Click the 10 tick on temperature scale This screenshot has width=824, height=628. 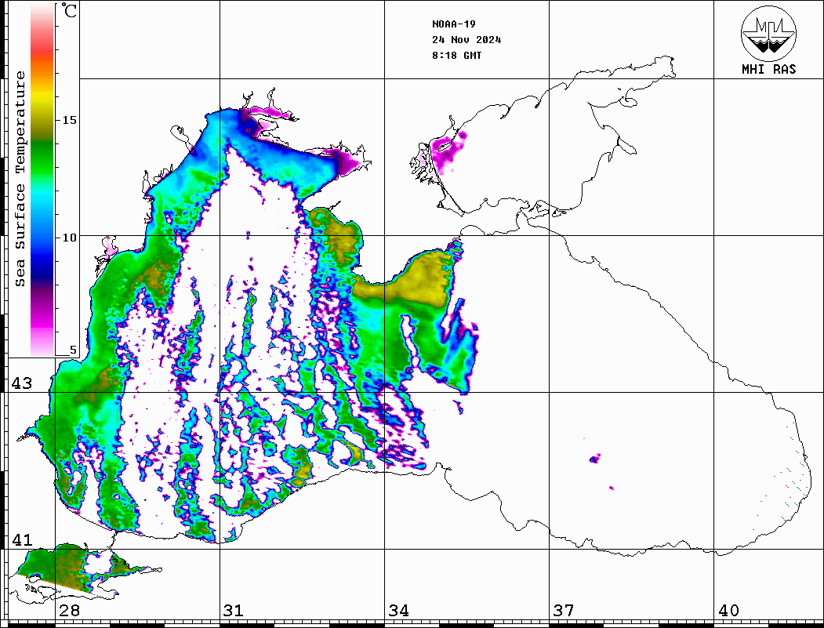(69, 238)
